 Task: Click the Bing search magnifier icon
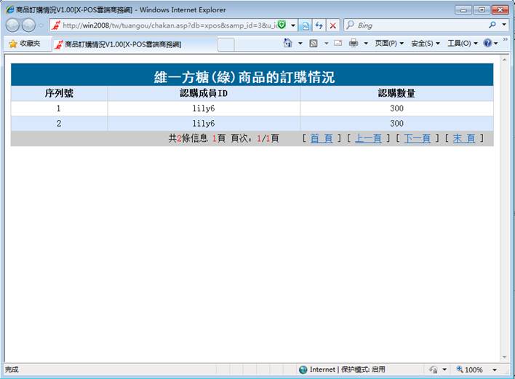[493, 25]
